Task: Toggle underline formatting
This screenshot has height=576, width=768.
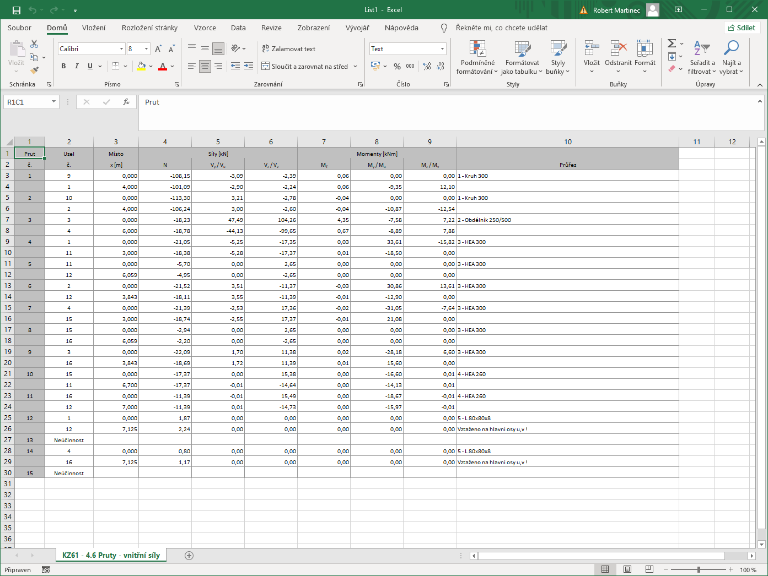Action: pos(90,66)
